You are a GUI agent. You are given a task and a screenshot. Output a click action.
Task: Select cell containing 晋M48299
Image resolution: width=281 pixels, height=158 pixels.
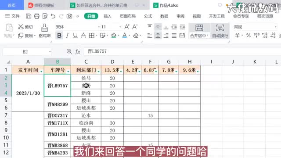point(58,104)
